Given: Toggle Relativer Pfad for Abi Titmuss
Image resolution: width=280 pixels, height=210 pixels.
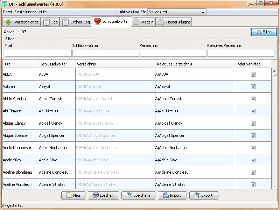Looking at the screenshot, I should point(253,111).
